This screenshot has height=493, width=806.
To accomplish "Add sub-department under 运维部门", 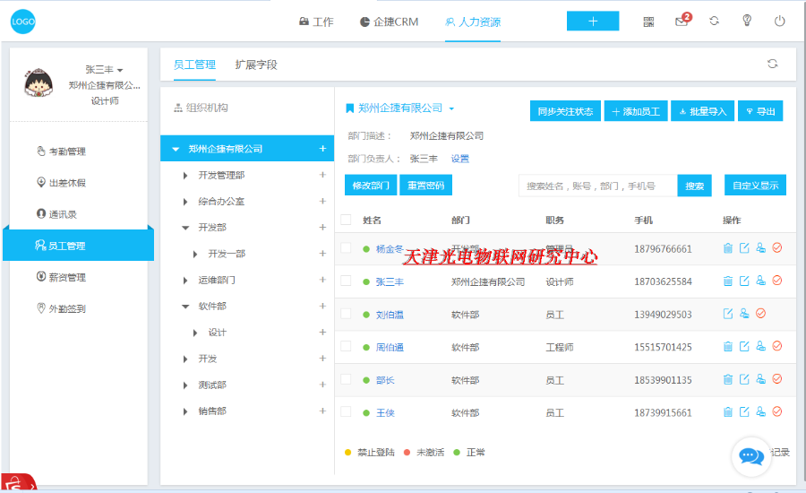I will point(322,280).
